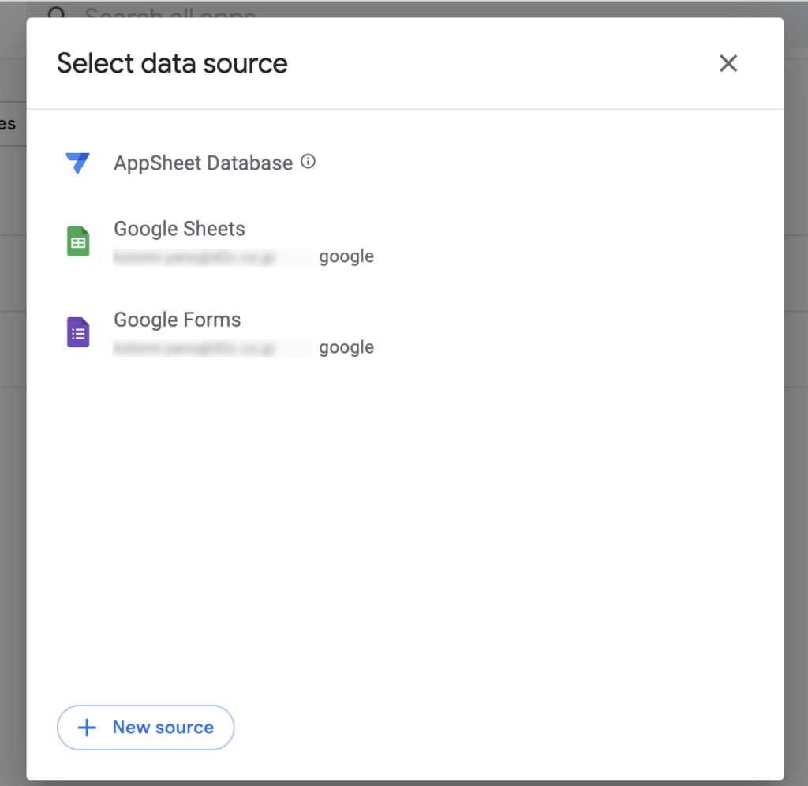Click the partially hidden tab at left edge

click(x=8, y=124)
